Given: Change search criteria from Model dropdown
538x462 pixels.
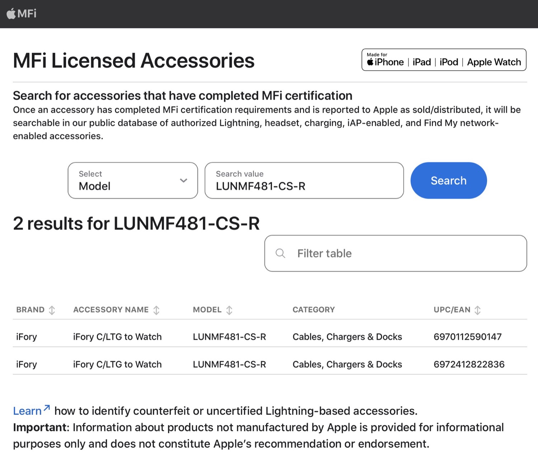Looking at the screenshot, I should 133,181.
